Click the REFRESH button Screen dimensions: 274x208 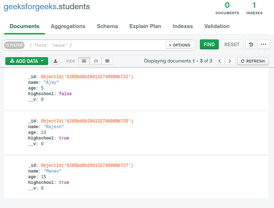(x=253, y=61)
